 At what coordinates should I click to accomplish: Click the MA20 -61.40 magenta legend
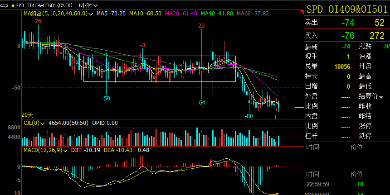tap(180, 14)
